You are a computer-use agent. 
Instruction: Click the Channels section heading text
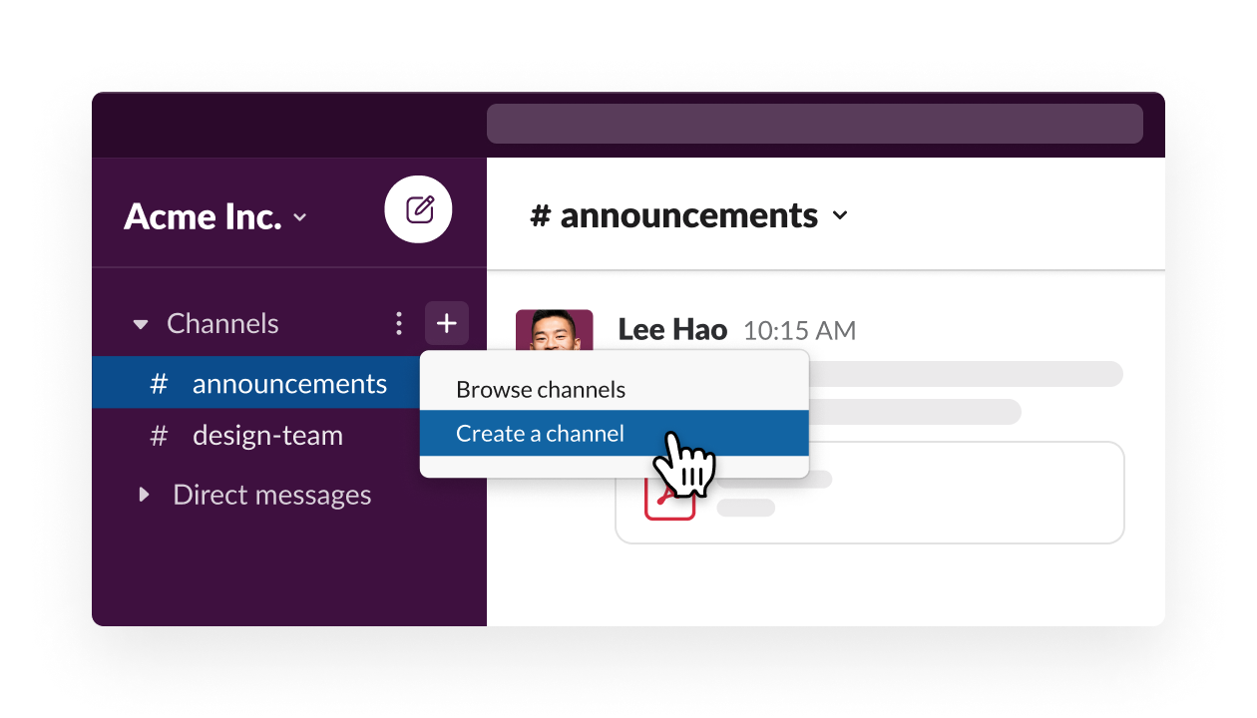(x=222, y=323)
